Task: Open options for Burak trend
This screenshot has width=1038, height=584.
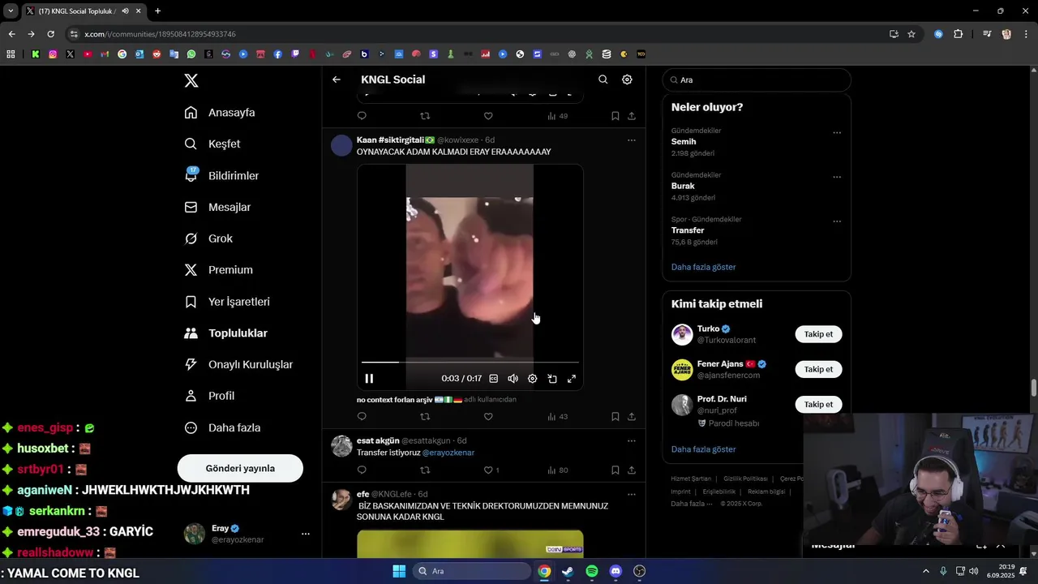Action: [x=837, y=177]
